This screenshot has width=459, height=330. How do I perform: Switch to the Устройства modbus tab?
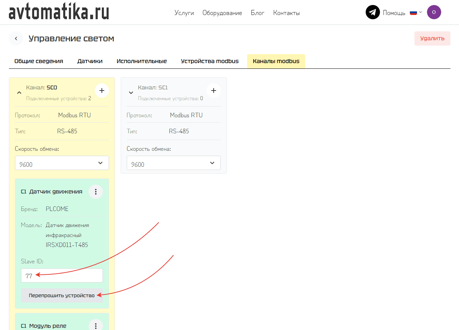tap(210, 61)
